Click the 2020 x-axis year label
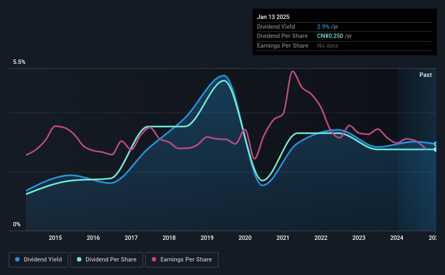Screen dimensions: 445x275 [x=245, y=238]
